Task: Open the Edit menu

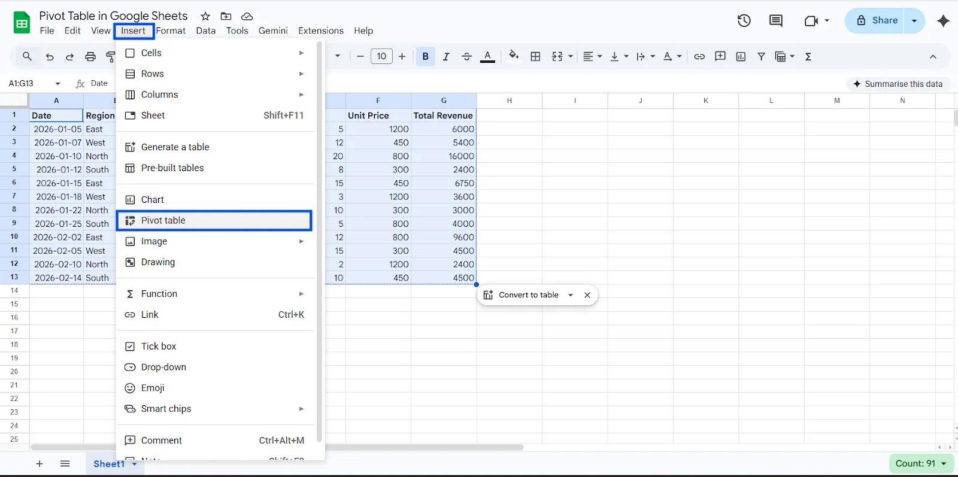Action: tap(72, 31)
